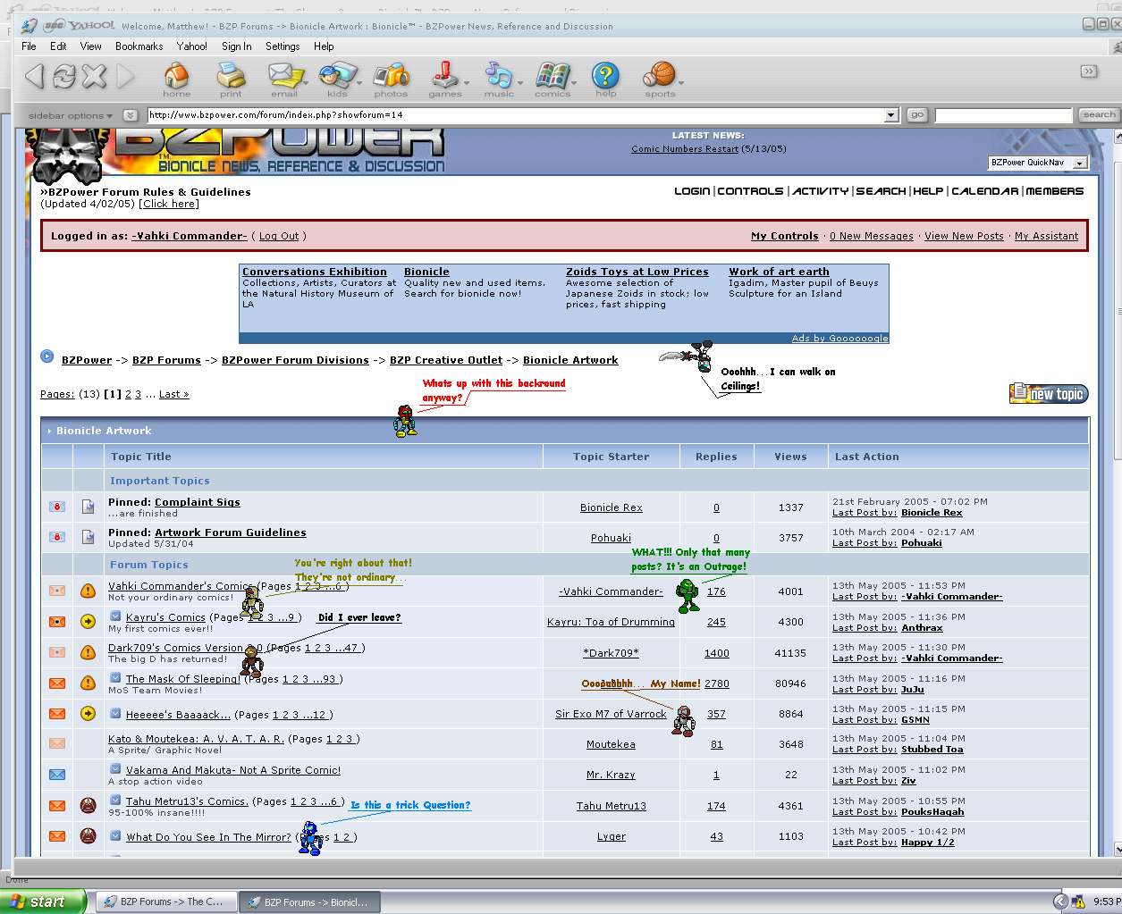Click warning icon on Vahki Commander's Comics row

pyautogui.click(x=88, y=591)
